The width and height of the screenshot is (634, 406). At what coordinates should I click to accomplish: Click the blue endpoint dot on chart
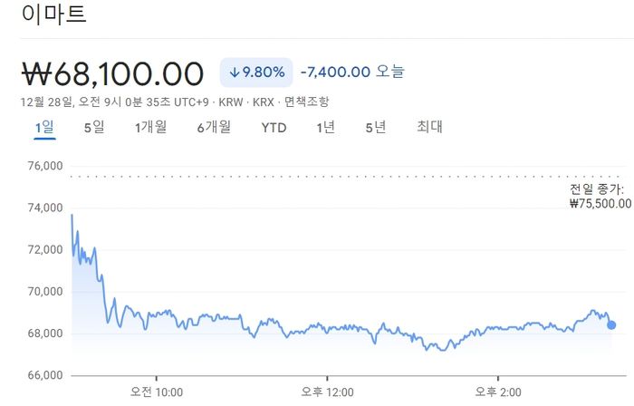pos(611,324)
